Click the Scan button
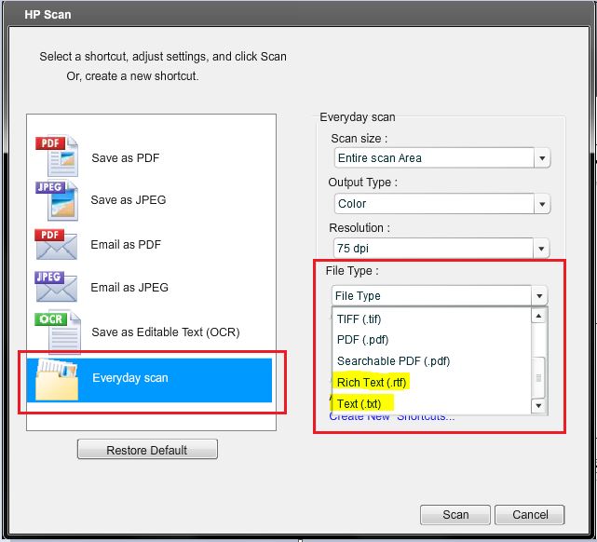 click(x=455, y=515)
